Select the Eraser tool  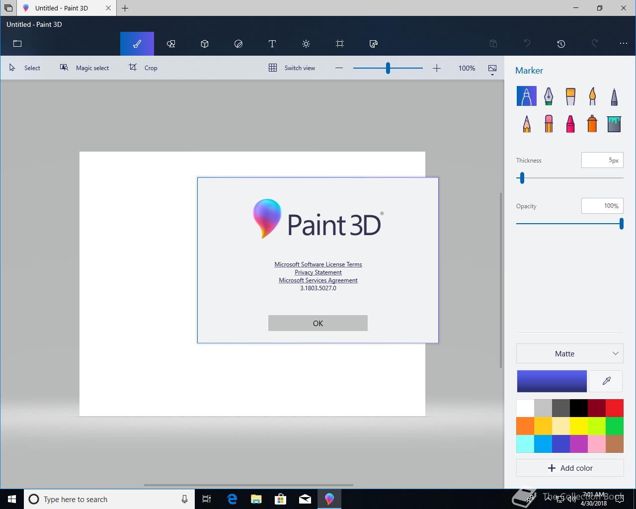pyautogui.click(x=549, y=124)
